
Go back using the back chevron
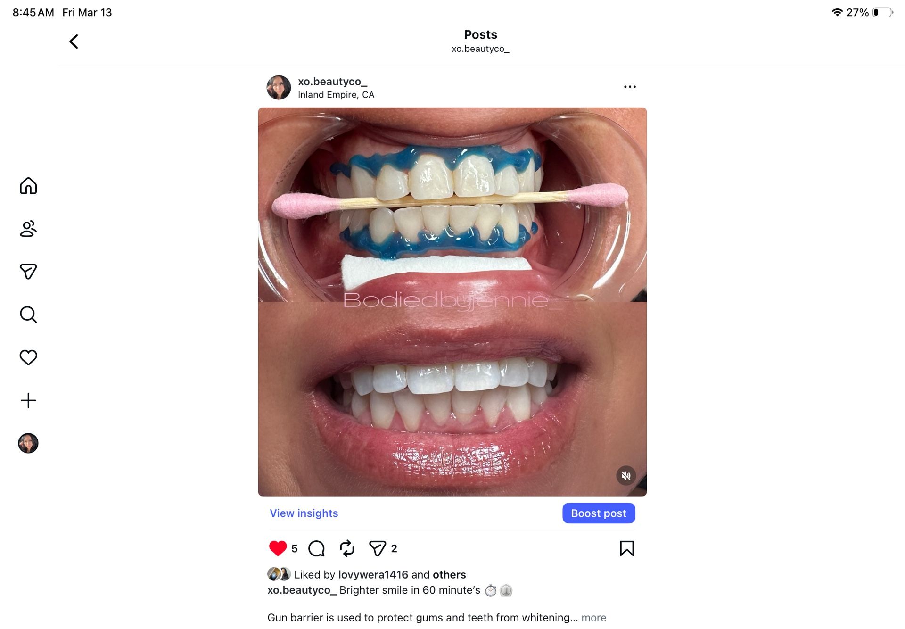click(x=74, y=41)
